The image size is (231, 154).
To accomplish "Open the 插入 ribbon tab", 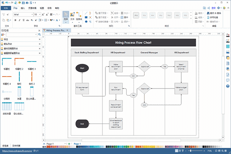I will coord(23,8).
